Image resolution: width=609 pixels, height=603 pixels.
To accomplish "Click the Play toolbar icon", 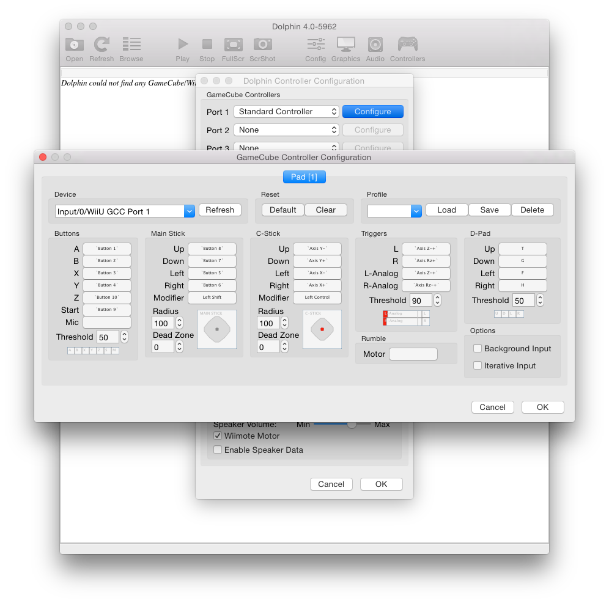I will coord(183,44).
